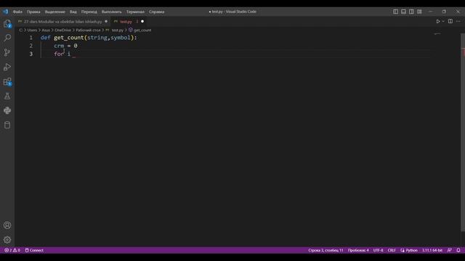Click the Connect status bar item

tap(34, 250)
